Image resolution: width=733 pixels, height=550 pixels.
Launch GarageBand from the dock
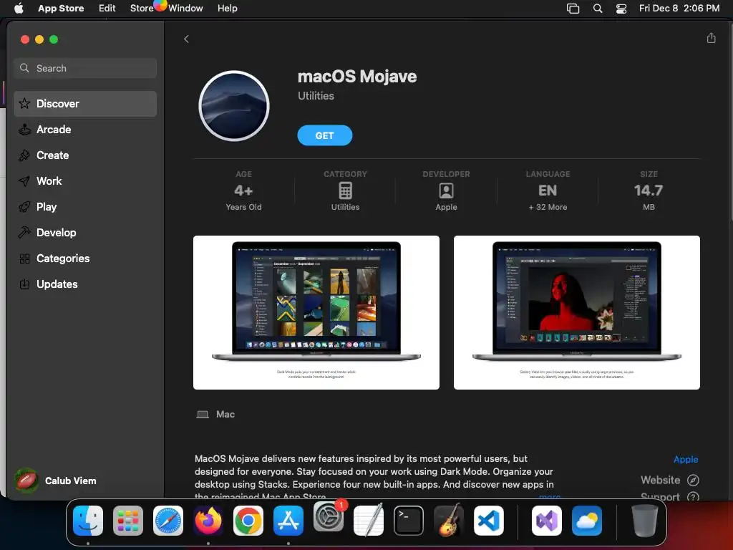[449, 521]
